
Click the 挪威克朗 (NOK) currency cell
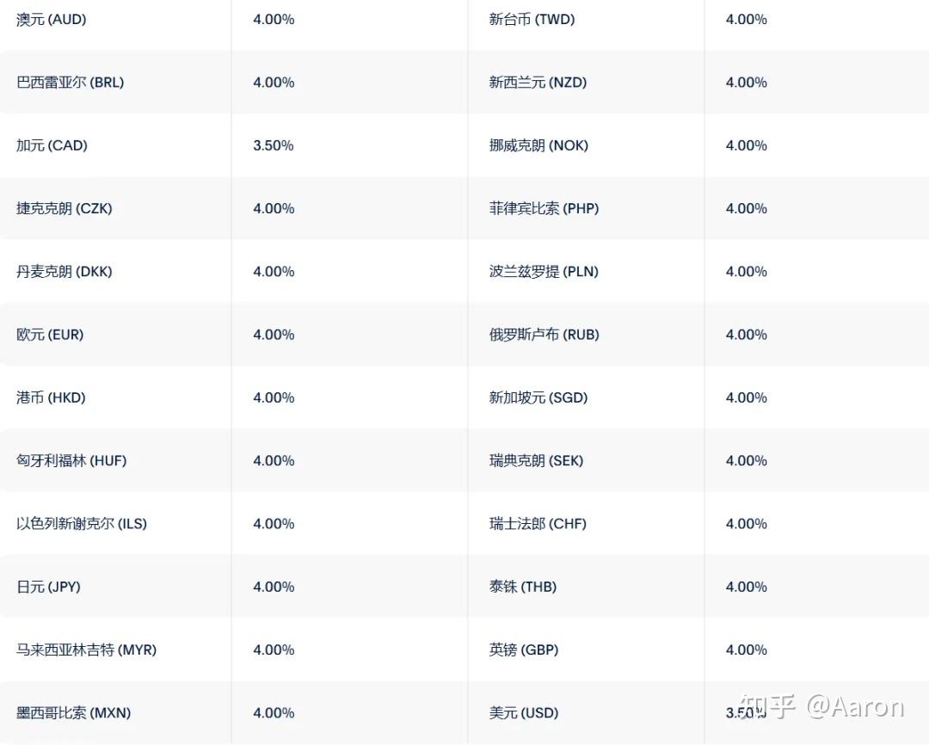coord(538,145)
